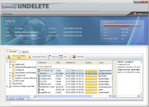Image resolution: width=149 pixels, height=107 pixels.
Task: Select the bootfont.bin file icon
Action: 39,76
